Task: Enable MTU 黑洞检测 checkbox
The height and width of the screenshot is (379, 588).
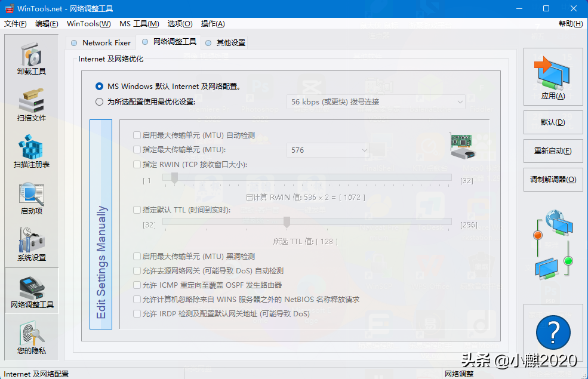Action: tap(194, 257)
